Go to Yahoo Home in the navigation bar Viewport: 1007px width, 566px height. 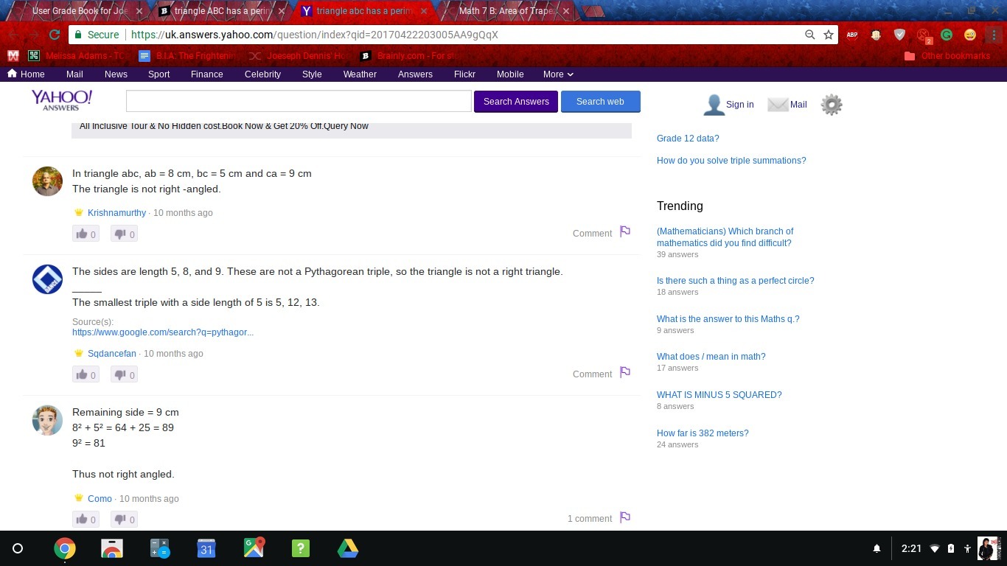pyautogui.click(x=26, y=74)
